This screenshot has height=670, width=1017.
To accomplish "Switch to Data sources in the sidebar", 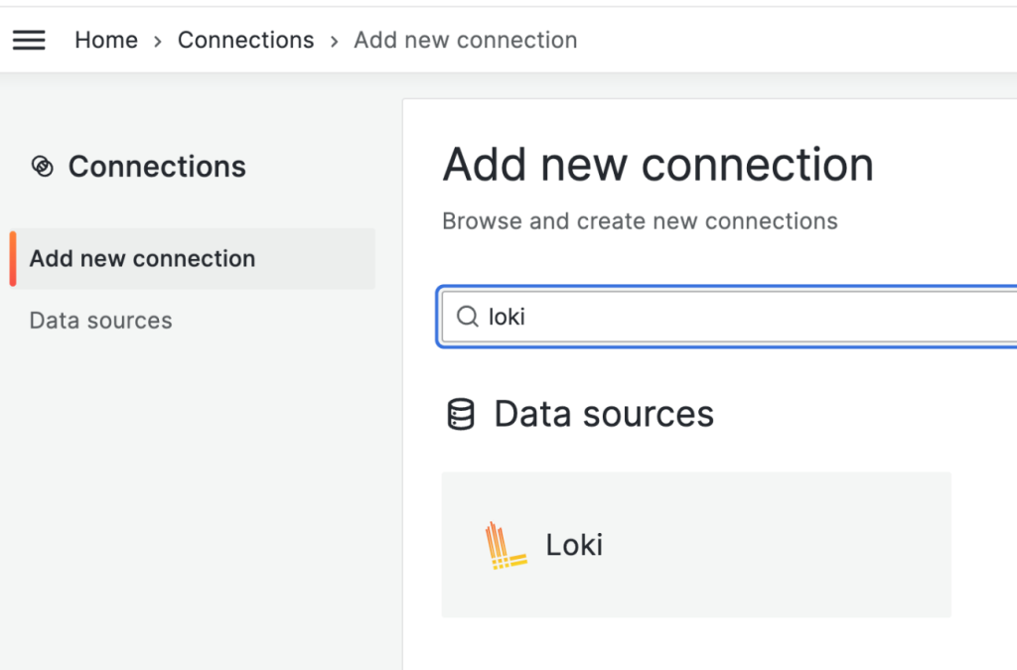I will click(100, 321).
